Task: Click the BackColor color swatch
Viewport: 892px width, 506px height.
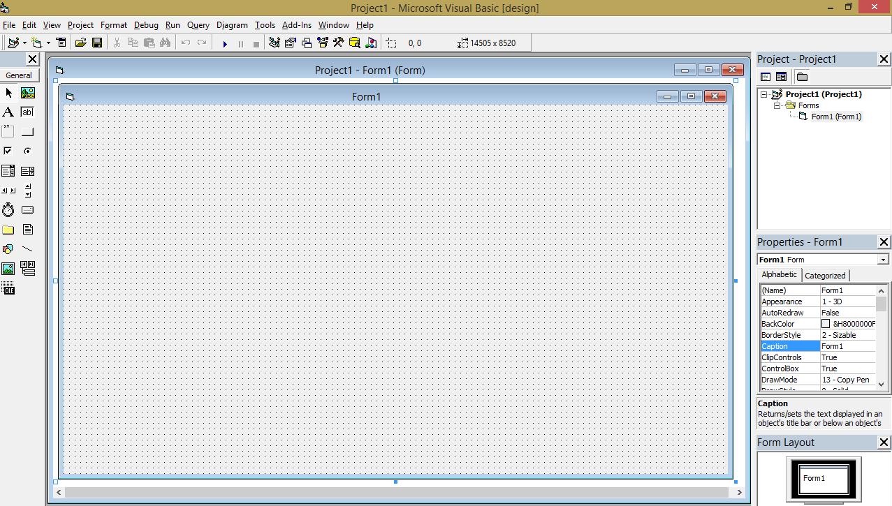Action: [826, 324]
